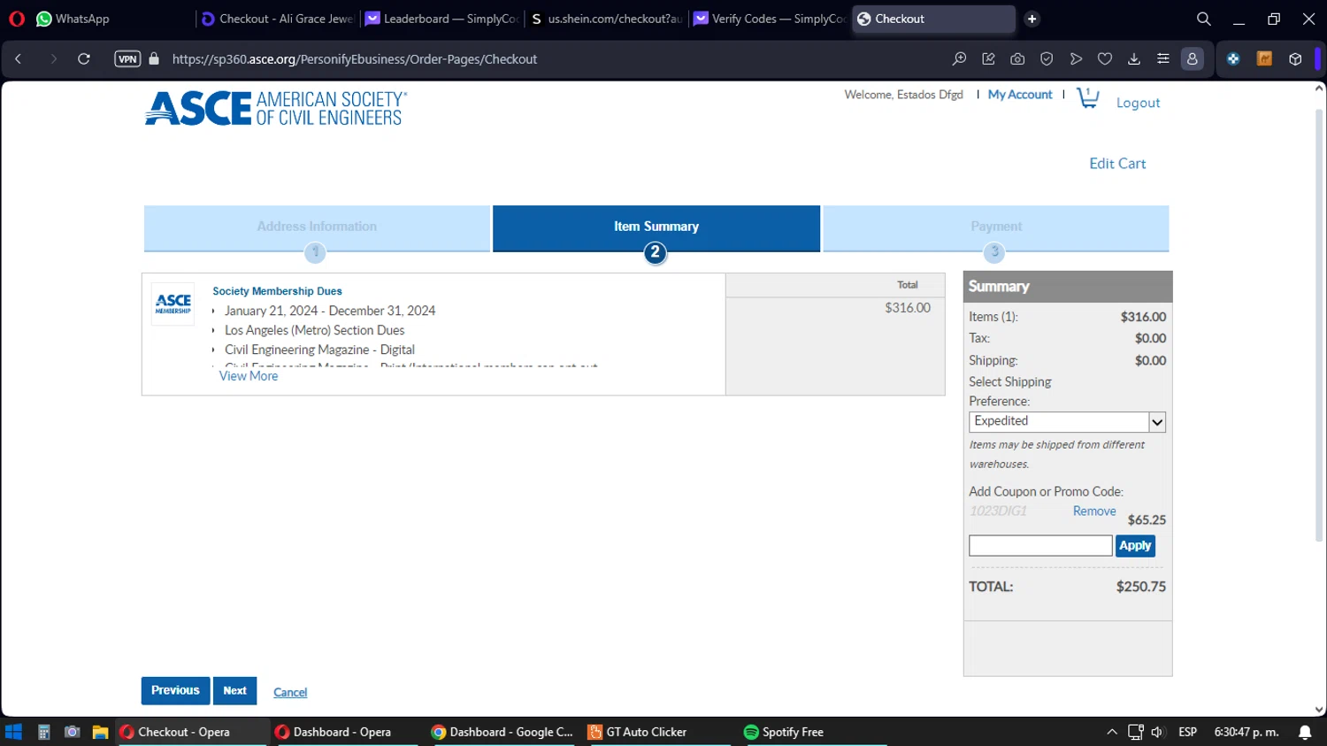Expand item details with View More
1327x746 pixels.
pos(249,376)
